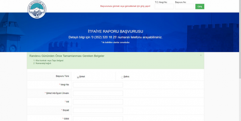Click the Başvuru No field in header
The width and height of the screenshot is (241, 121).
point(184,6)
